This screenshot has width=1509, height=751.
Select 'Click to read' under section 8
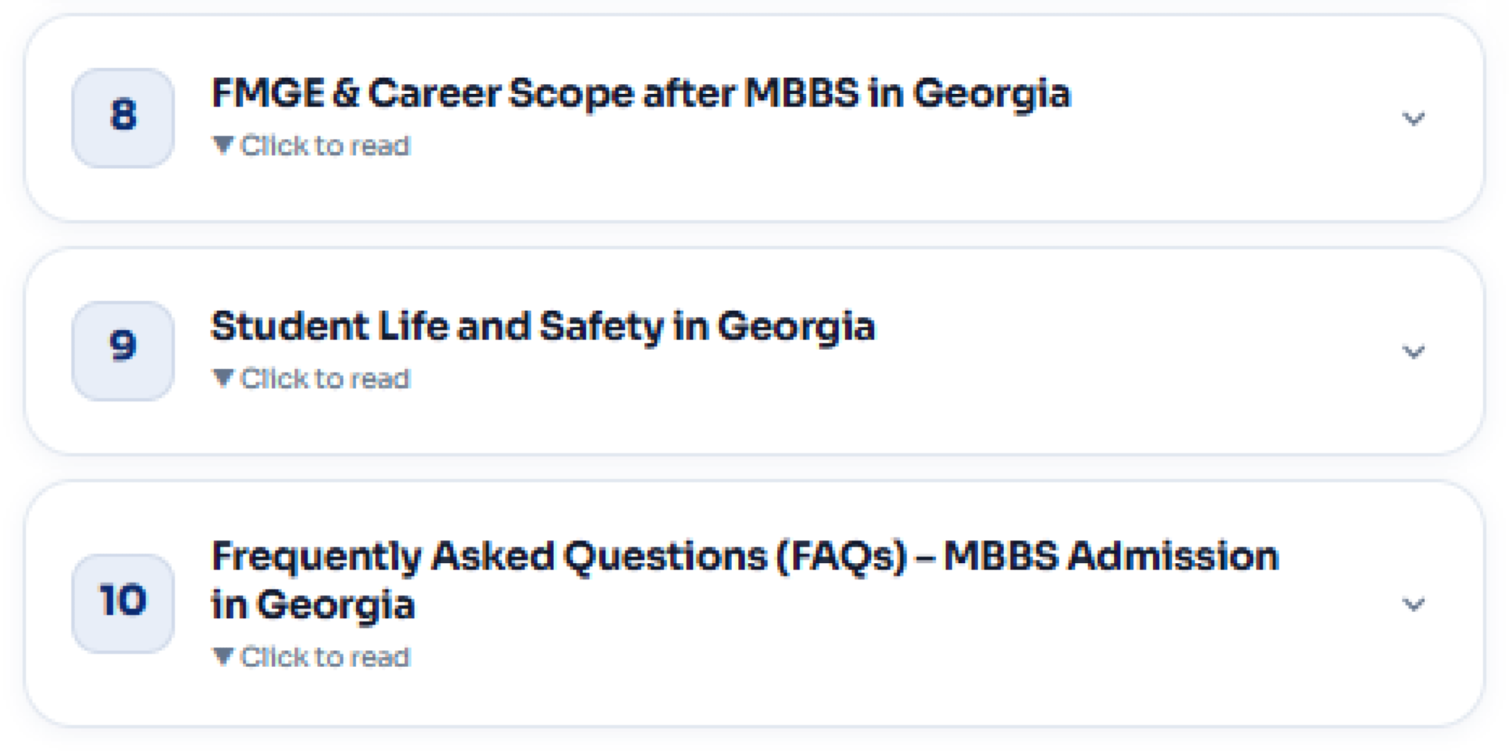(x=325, y=146)
